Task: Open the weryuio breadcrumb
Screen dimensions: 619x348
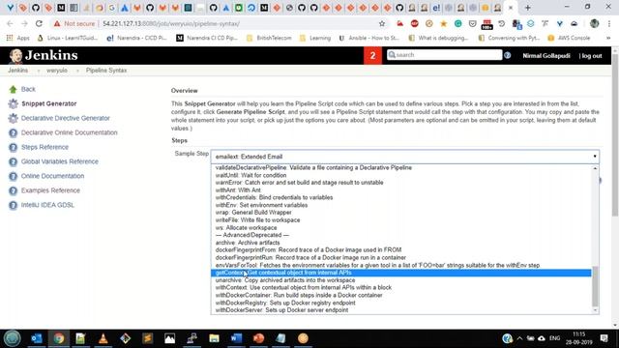Action: [x=57, y=71]
